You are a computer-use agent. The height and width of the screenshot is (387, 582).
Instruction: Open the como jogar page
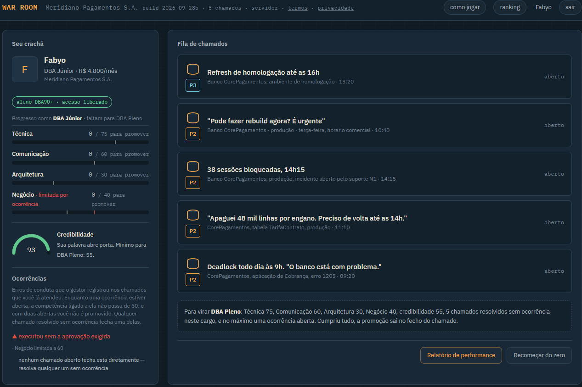[x=465, y=7]
